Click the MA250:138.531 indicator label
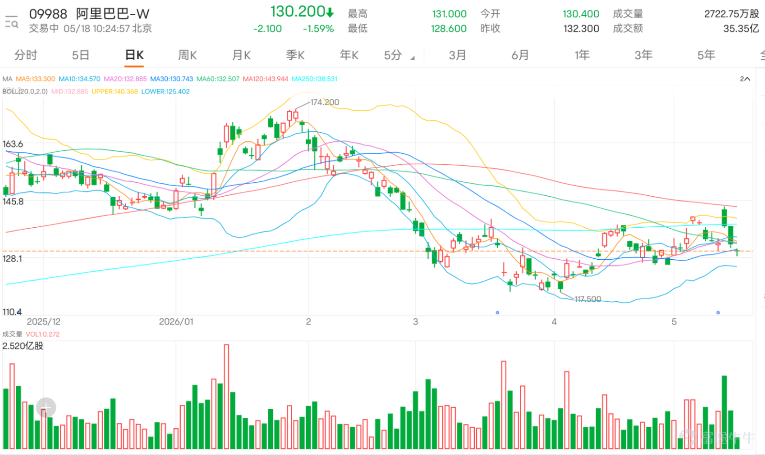 click(x=315, y=79)
